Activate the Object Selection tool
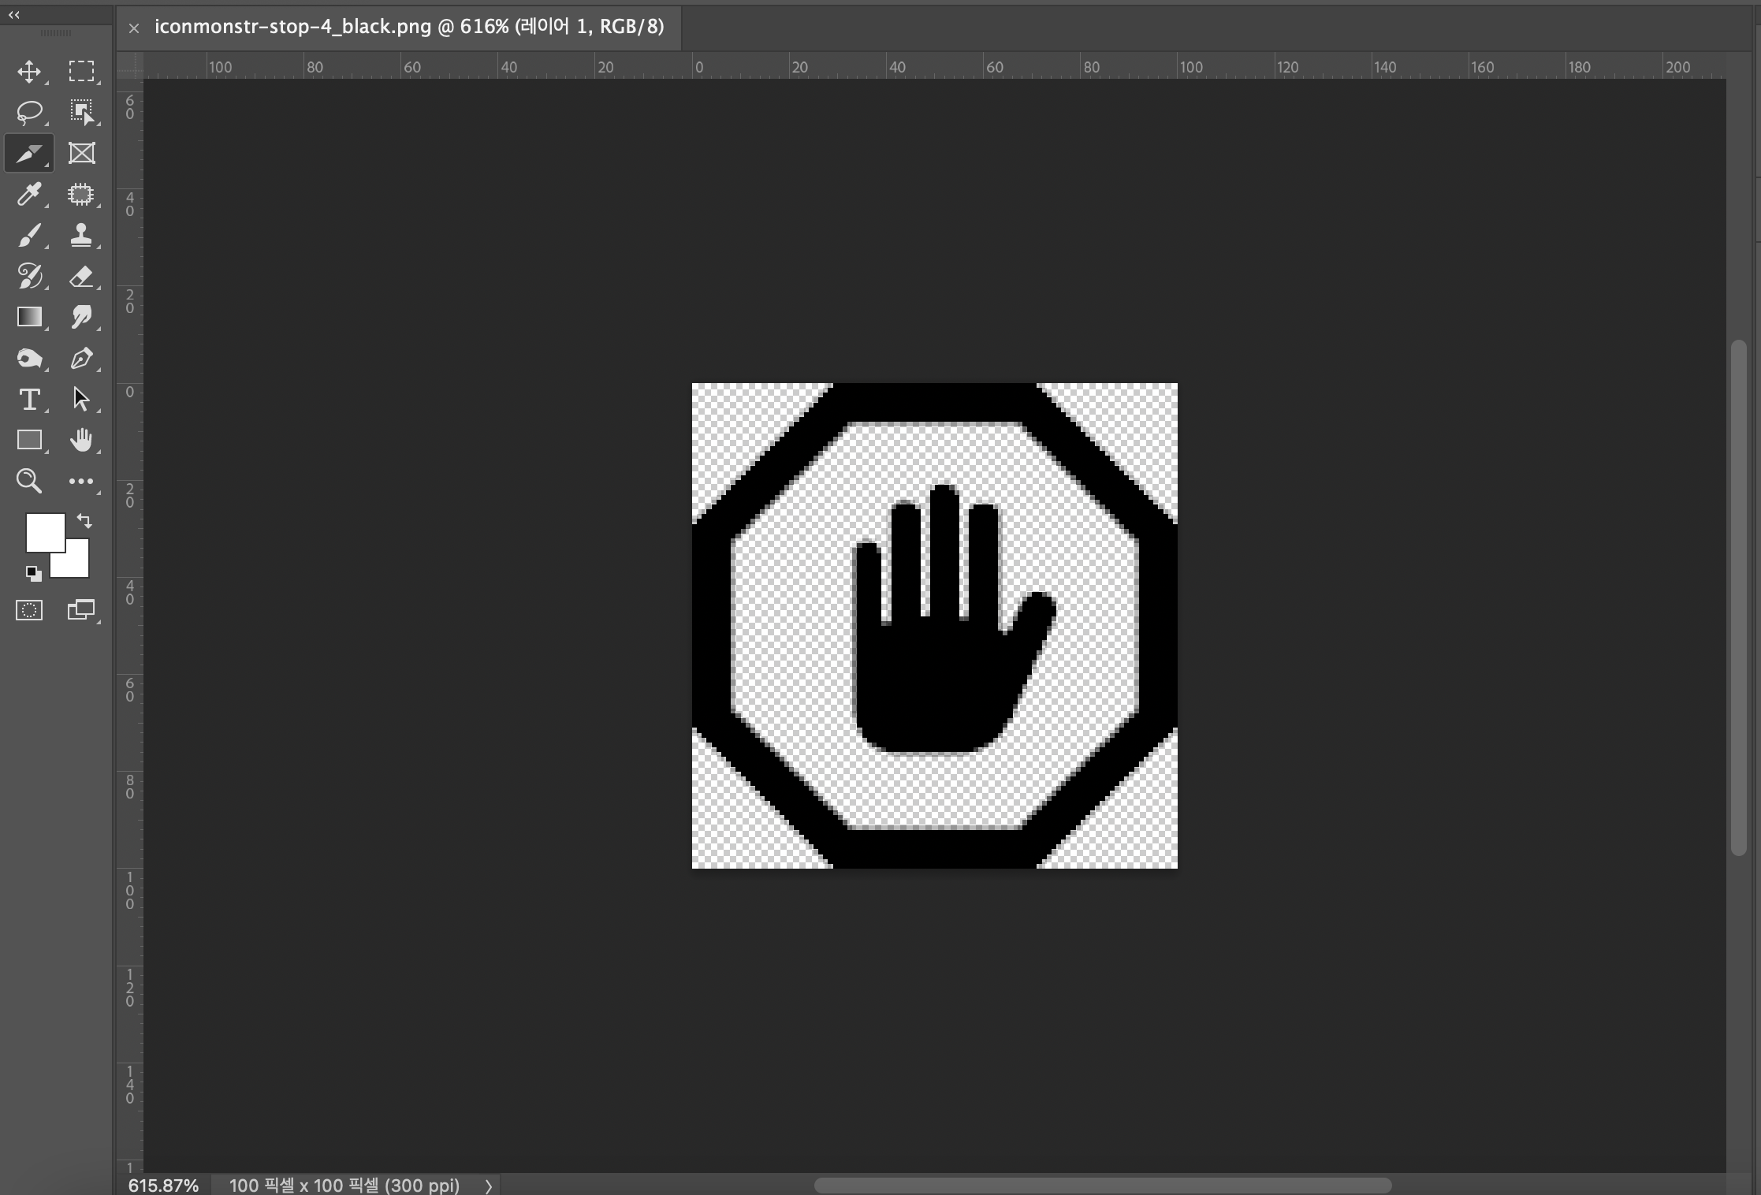 click(81, 112)
